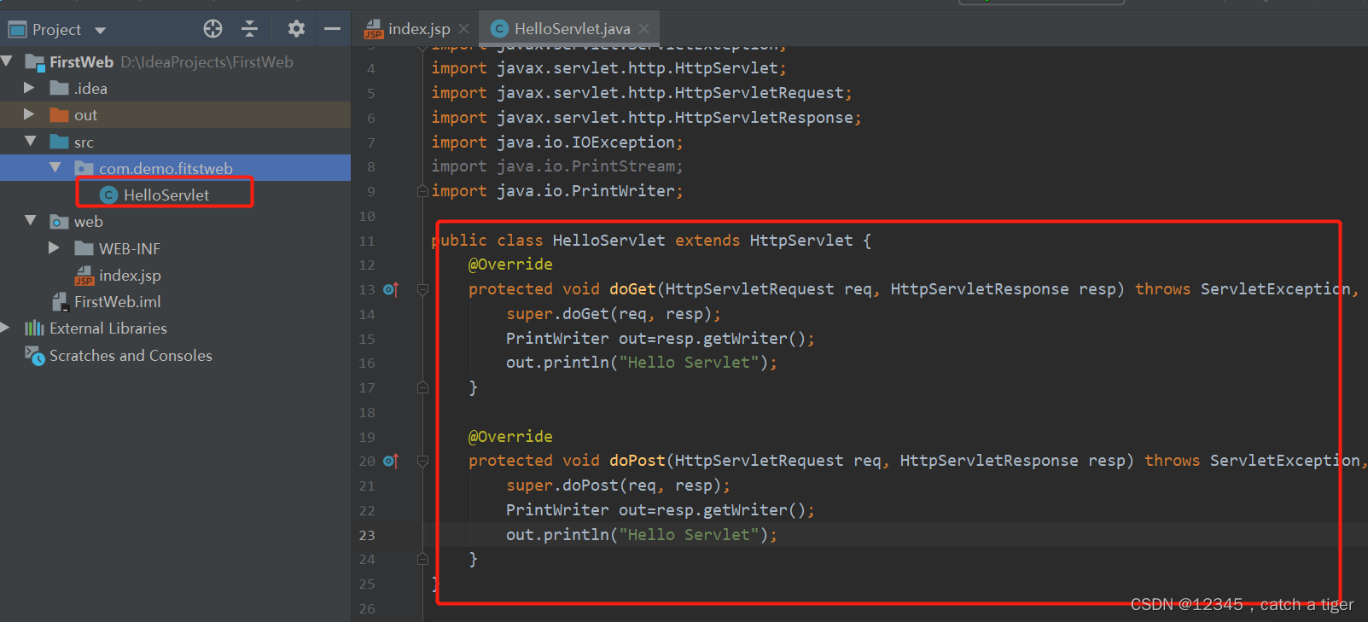Click fold end marker on line 17
1368x622 pixels.
[422, 387]
